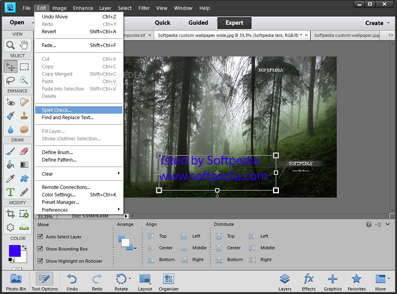Viewport: 397px width, 294px height.
Task: Switch to Guided mode tab
Action: pyautogui.click(x=198, y=23)
